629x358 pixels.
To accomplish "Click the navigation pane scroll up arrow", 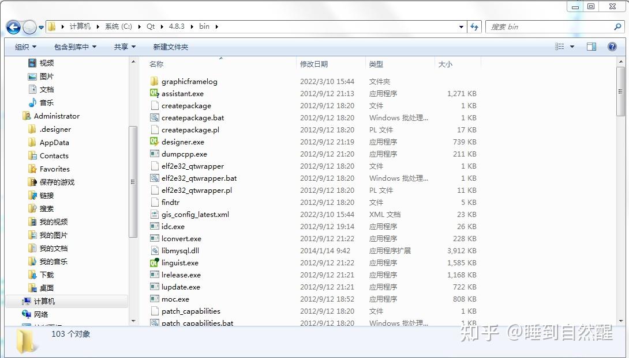I will pos(133,62).
